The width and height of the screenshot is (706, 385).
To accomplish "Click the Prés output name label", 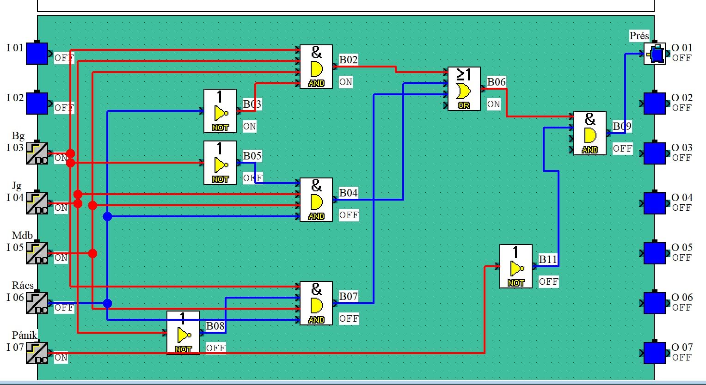I will (639, 36).
